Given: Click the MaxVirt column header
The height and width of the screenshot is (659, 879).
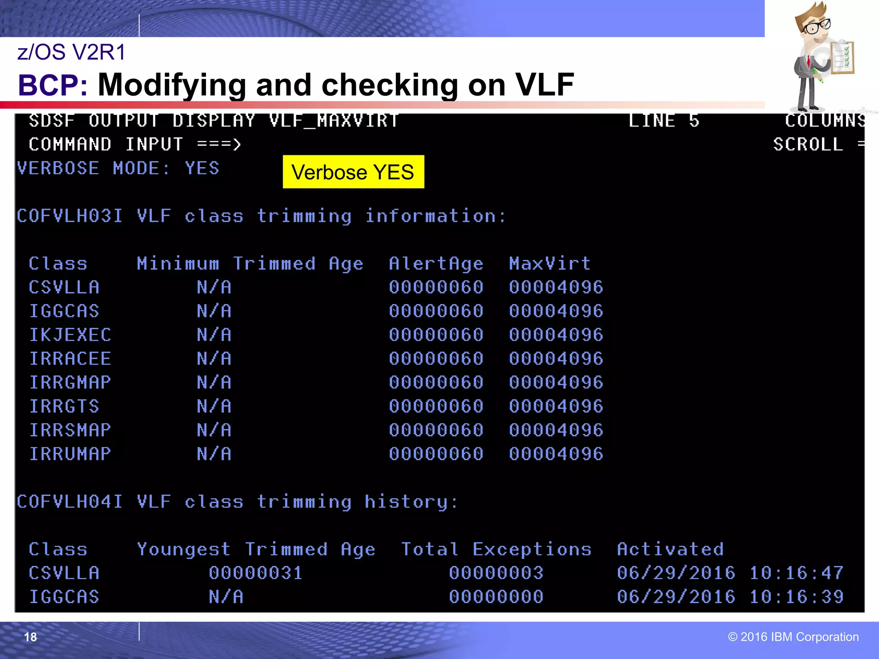Looking at the screenshot, I should (x=550, y=263).
